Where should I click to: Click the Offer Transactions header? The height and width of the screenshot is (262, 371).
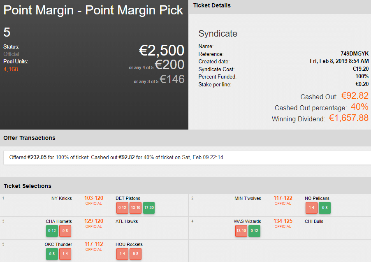tap(29, 138)
